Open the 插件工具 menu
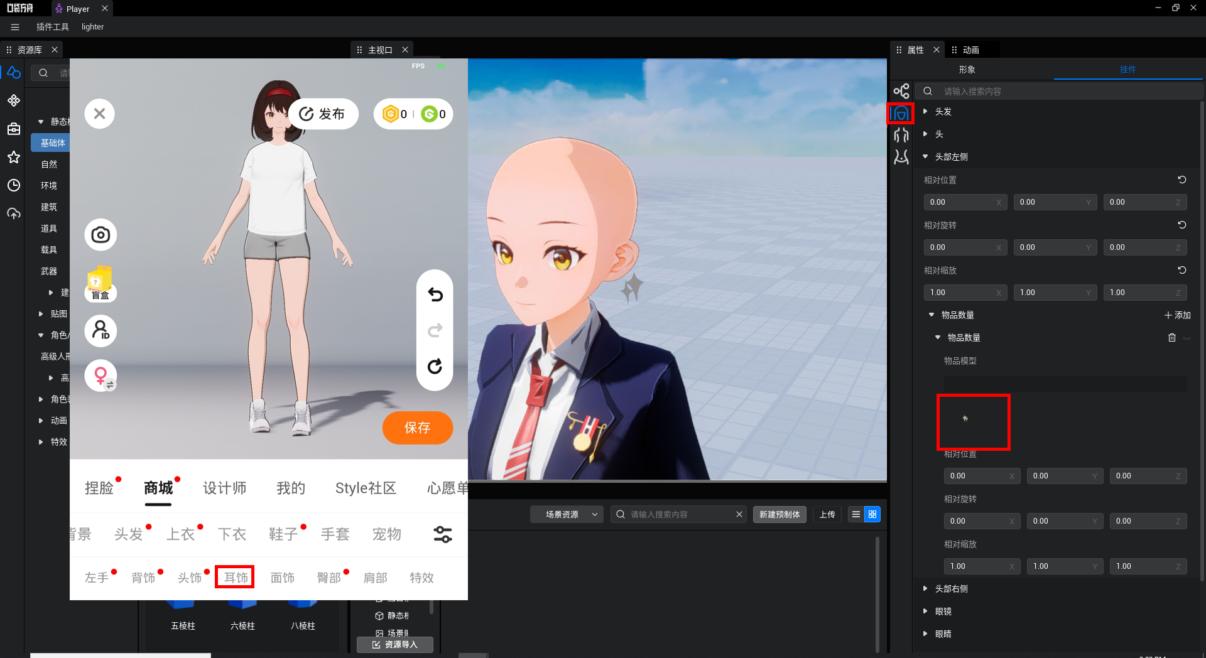1206x658 pixels. tap(53, 27)
